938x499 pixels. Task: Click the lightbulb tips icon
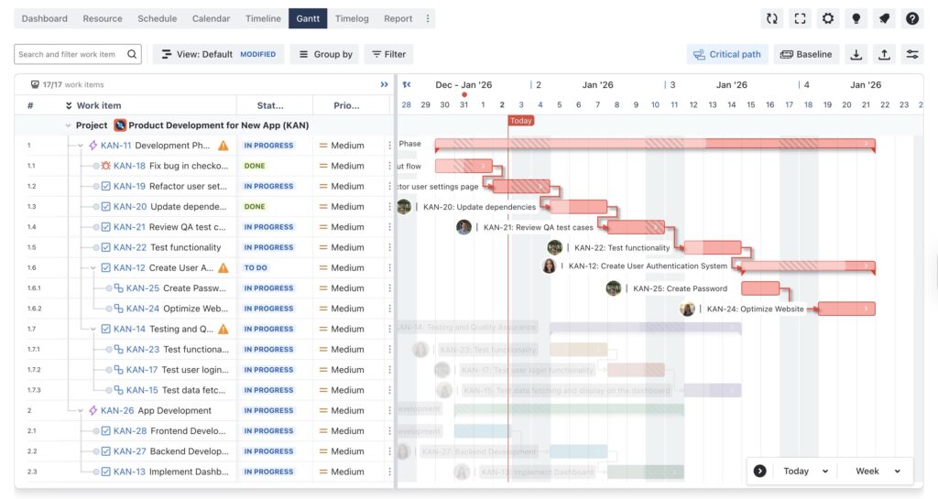tap(856, 18)
